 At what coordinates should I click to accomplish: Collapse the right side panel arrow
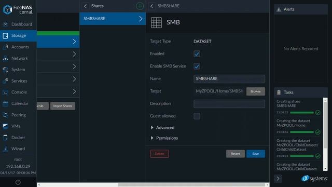point(278,179)
